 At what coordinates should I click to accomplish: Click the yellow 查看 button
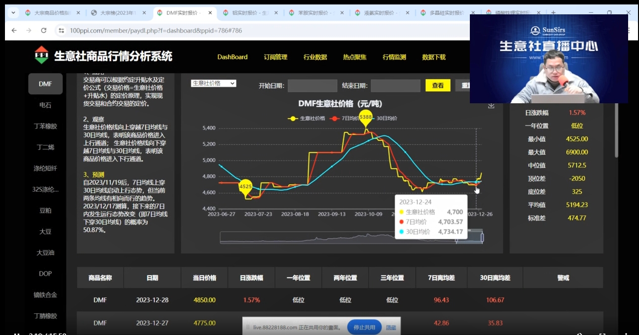click(x=438, y=85)
